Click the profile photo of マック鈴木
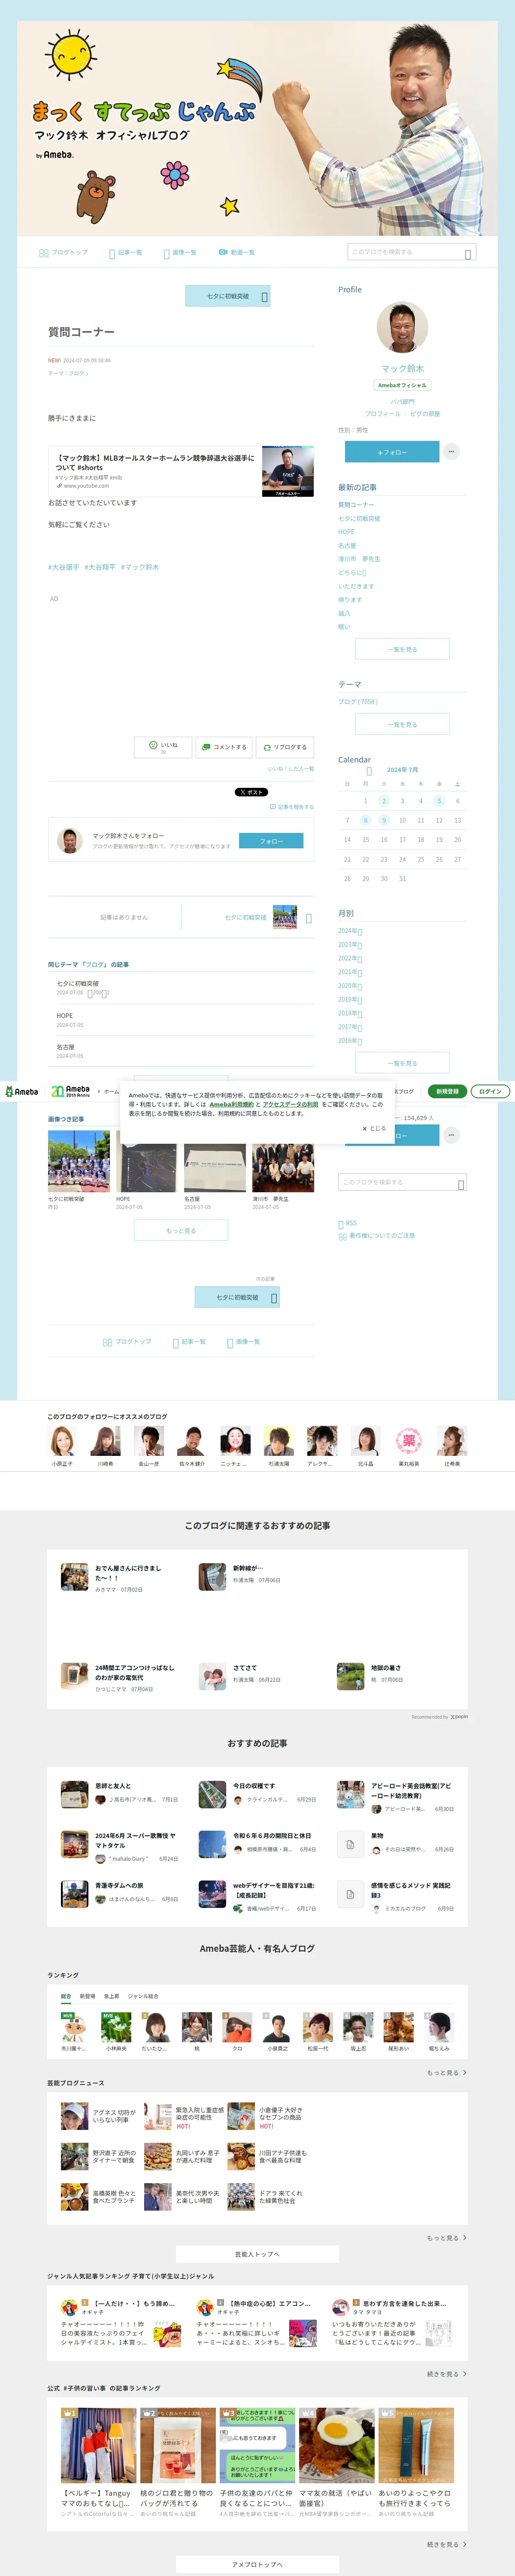515x2576 pixels. (x=402, y=327)
